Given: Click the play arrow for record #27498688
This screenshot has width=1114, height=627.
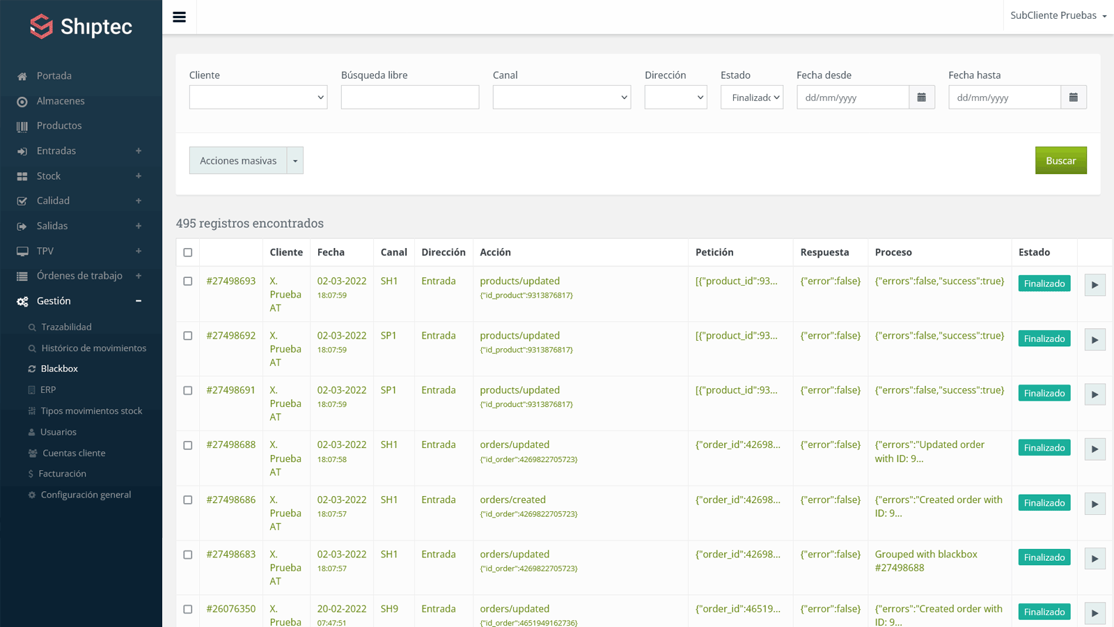Looking at the screenshot, I should click(x=1095, y=449).
